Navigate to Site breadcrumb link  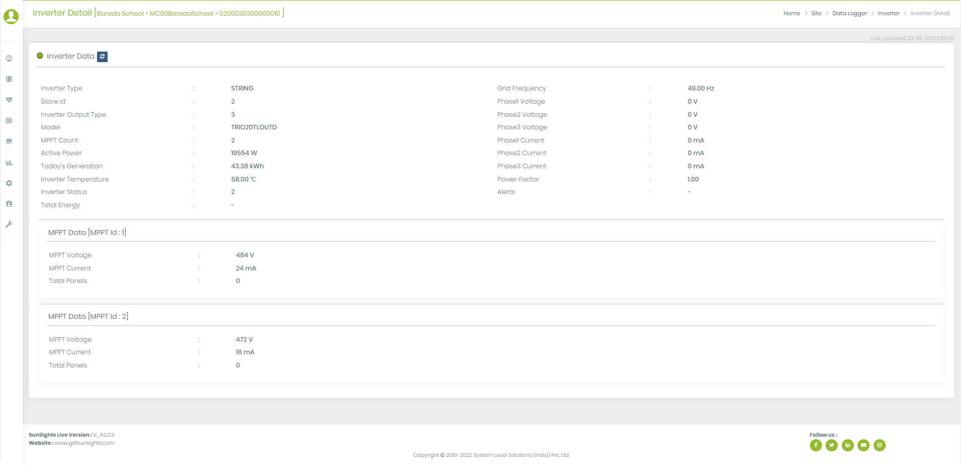point(816,14)
